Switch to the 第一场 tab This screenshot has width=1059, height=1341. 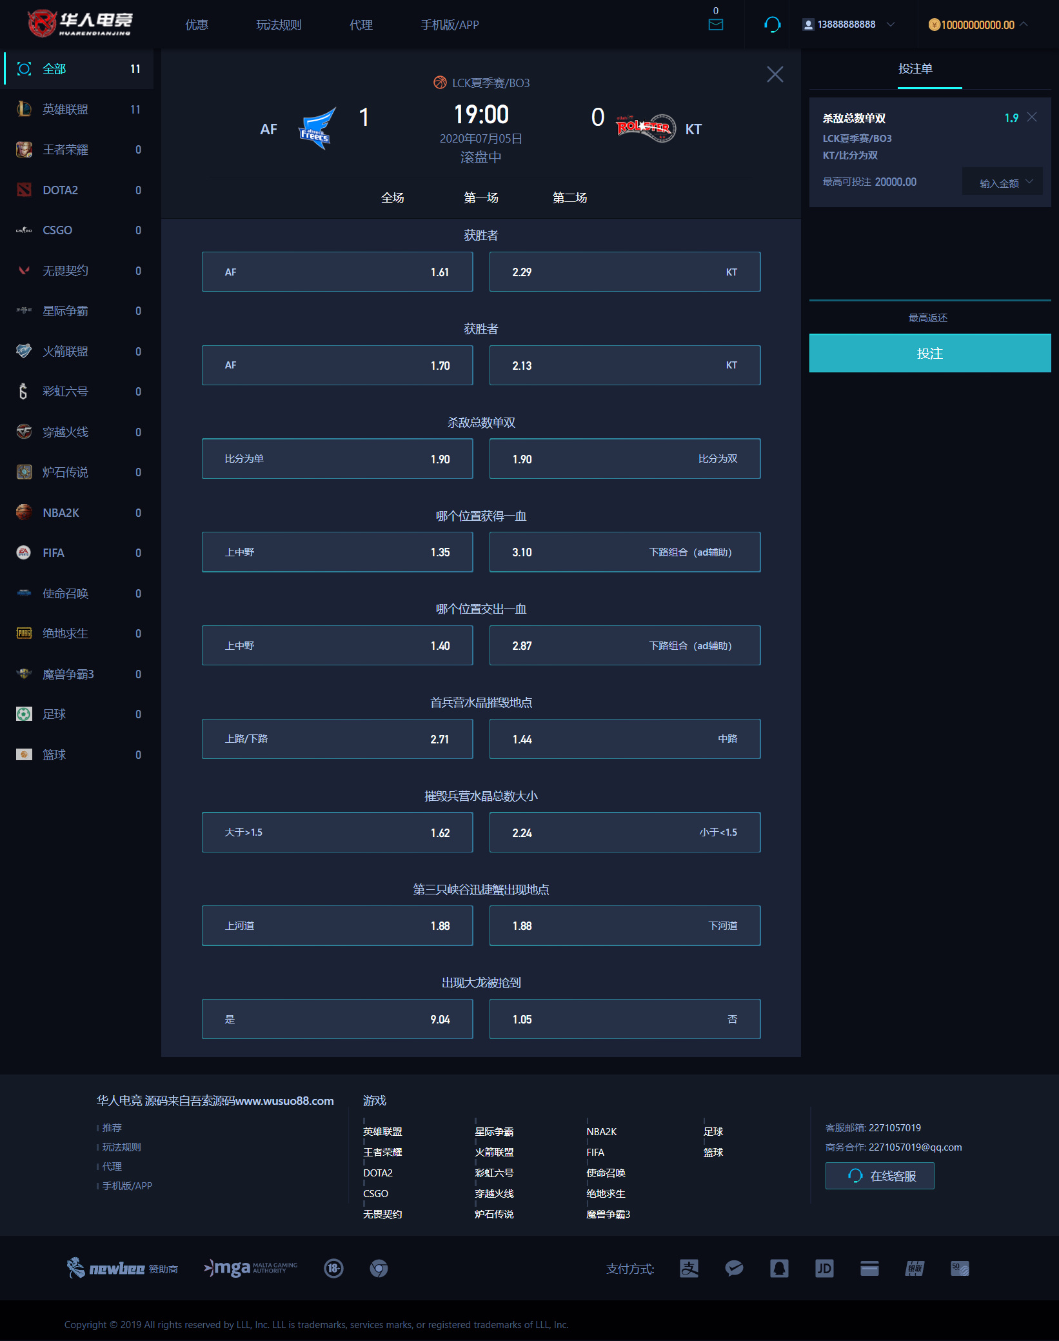[x=481, y=197]
